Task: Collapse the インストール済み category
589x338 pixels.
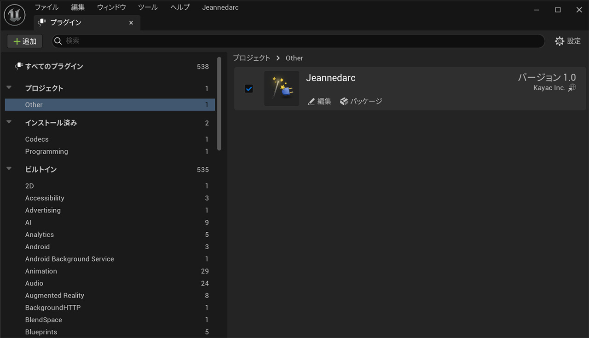Action: 9,123
